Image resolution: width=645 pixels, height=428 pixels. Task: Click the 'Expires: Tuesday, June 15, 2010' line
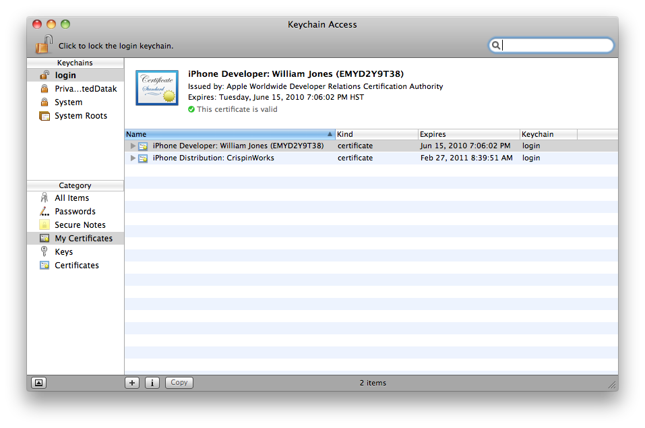(x=276, y=98)
